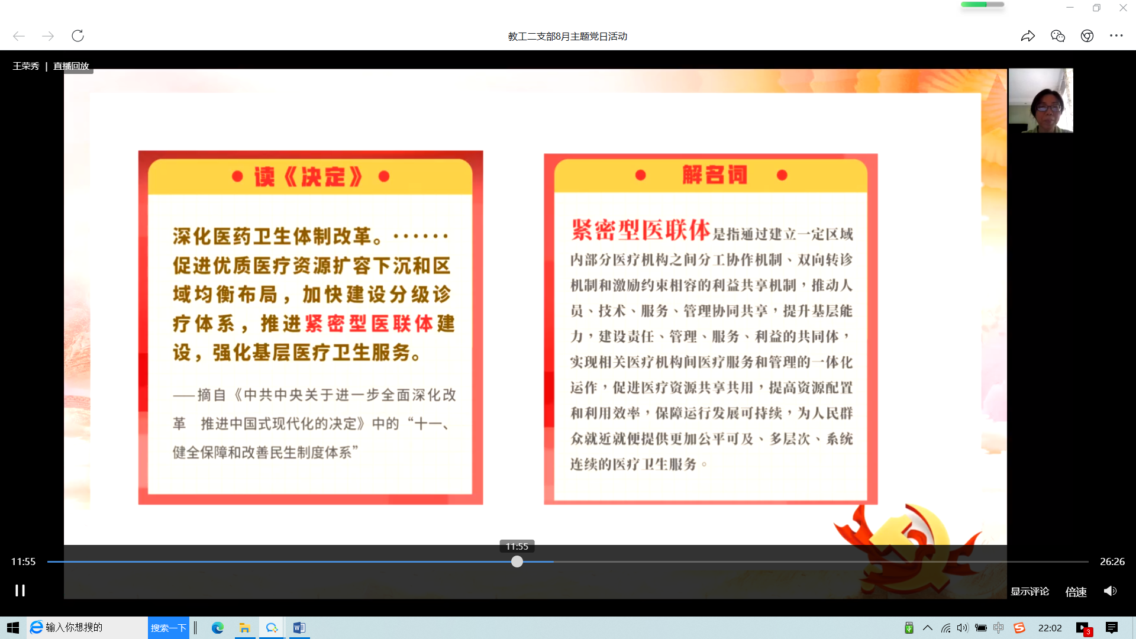This screenshot has height=639, width=1136.
Task: Reload the current page
Action: tap(78, 35)
